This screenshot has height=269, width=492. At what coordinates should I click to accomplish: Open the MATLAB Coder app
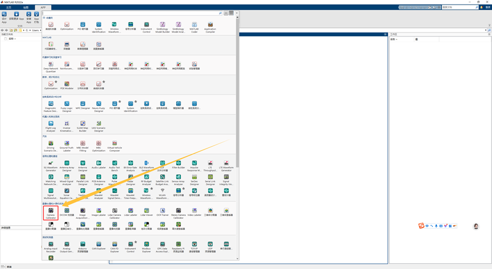point(194,27)
